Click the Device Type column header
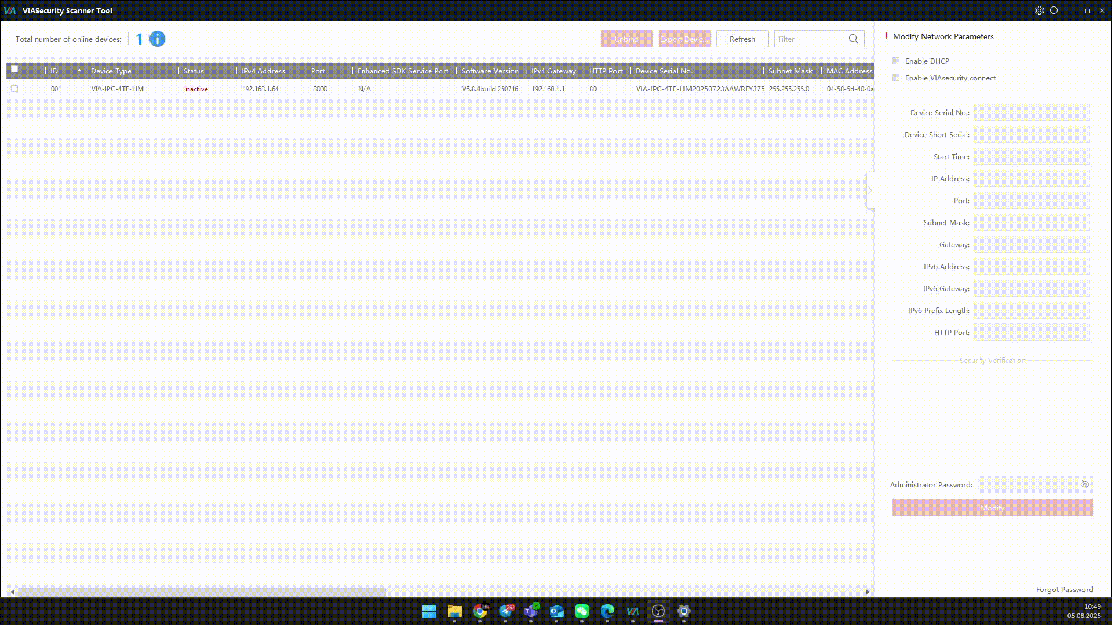This screenshot has height=625, width=1112. [x=111, y=71]
